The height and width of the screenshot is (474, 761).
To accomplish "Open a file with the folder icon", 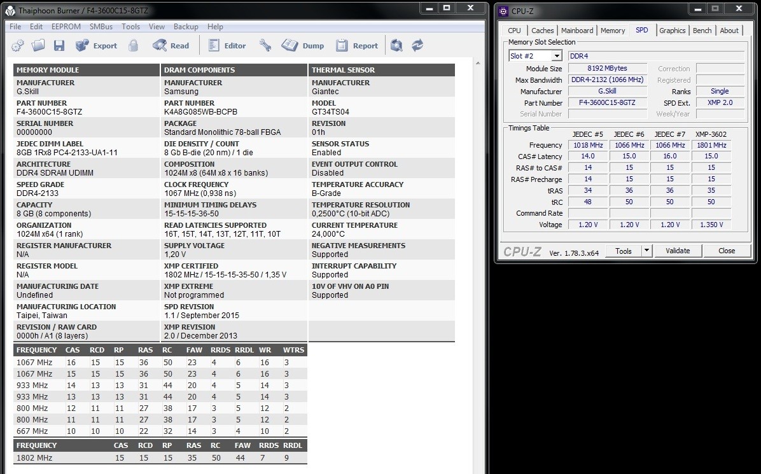I will (38, 46).
